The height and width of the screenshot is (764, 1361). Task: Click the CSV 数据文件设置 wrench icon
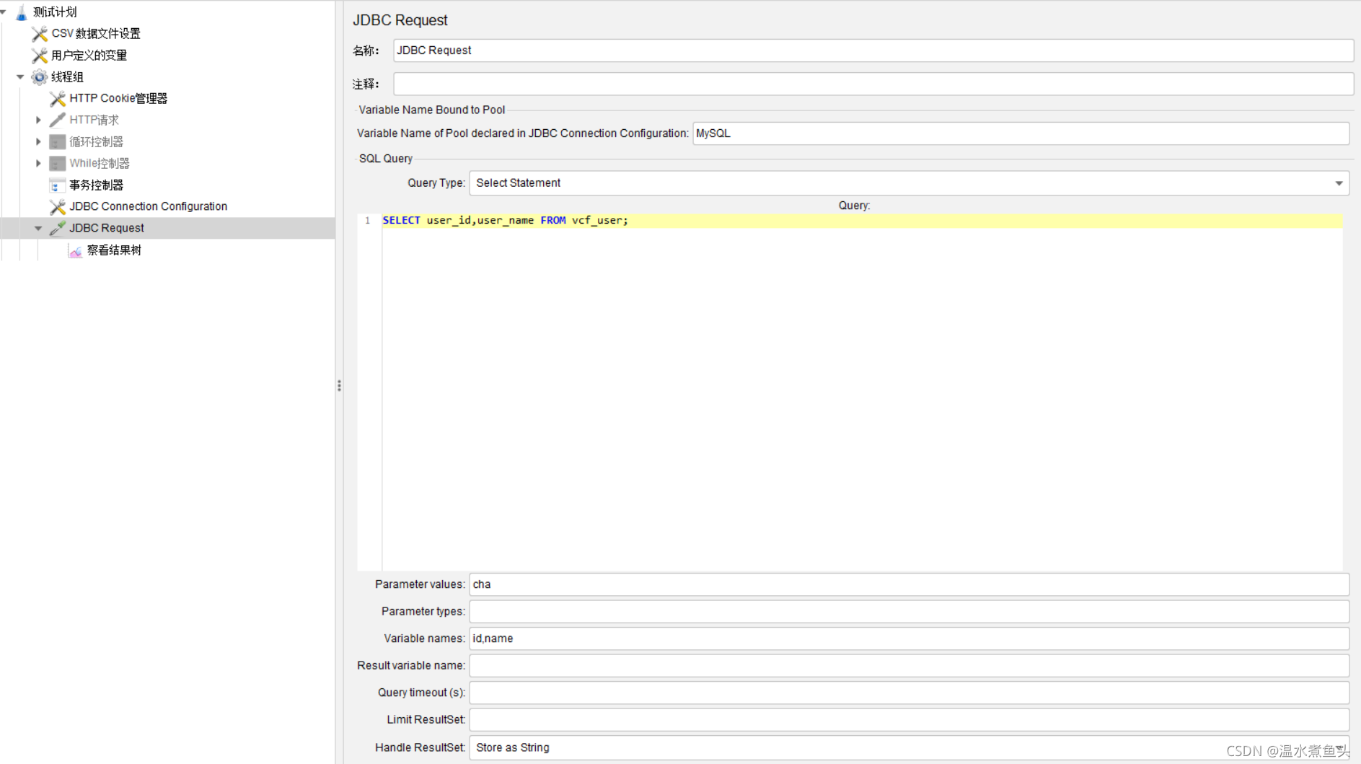point(40,34)
